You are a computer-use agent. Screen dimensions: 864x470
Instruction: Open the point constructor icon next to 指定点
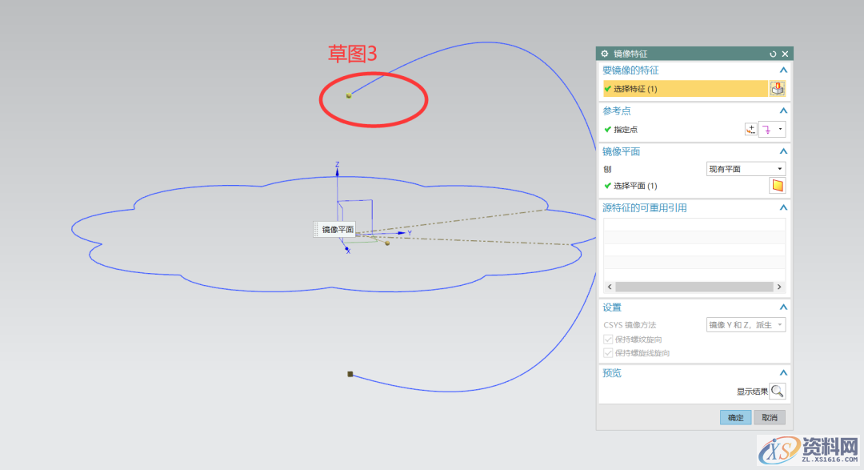pyautogui.click(x=750, y=128)
